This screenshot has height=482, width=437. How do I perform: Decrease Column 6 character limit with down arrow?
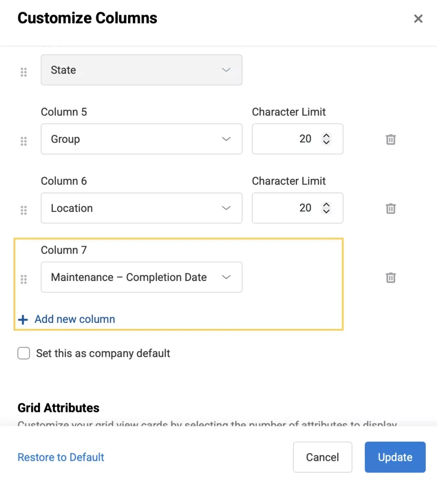(x=326, y=211)
